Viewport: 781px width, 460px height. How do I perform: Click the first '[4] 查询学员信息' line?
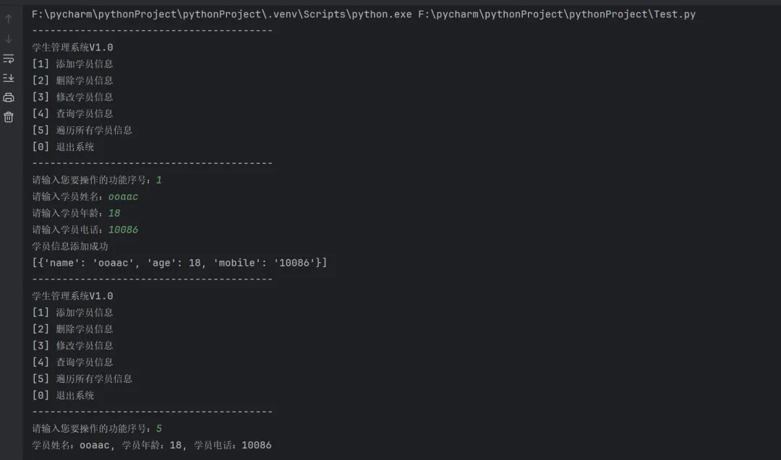coord(72,113)
